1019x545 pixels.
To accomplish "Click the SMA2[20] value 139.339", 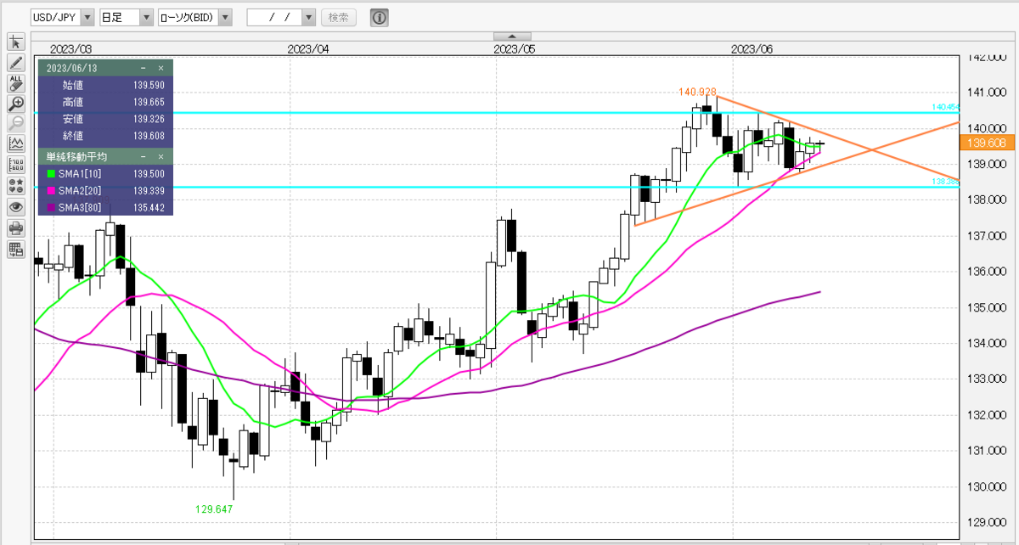I will (149, 190).
